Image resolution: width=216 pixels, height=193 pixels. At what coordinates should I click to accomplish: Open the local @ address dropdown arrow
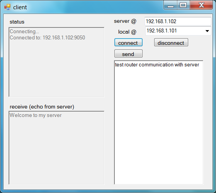point(207,31)
